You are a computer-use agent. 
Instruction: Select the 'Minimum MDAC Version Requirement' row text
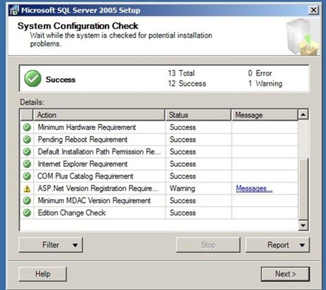(x=94, y=200)
